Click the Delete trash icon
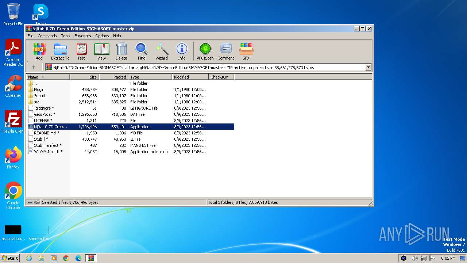467x263 pixels. click(x=121, y=51)
